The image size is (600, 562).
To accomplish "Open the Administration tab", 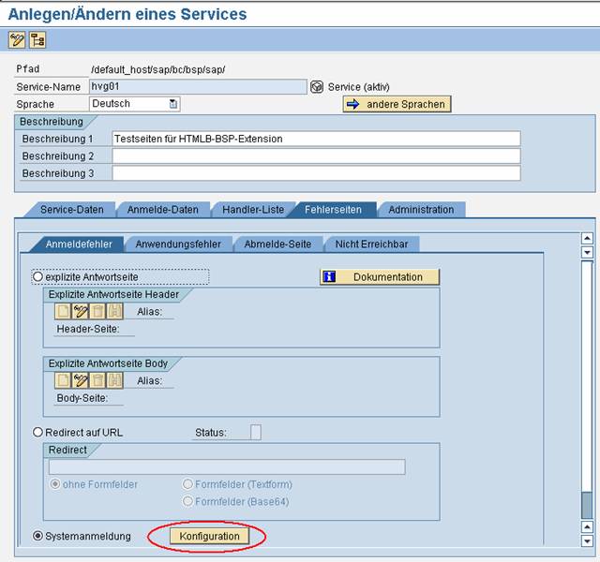I will coord(421,210).
